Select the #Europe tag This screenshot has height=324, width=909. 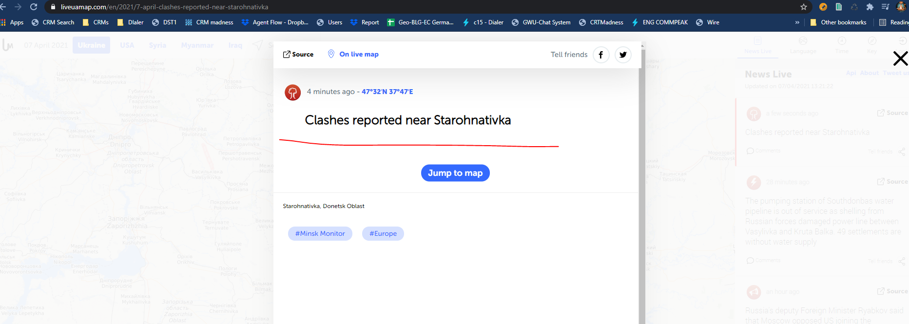(x=383, y=233)
